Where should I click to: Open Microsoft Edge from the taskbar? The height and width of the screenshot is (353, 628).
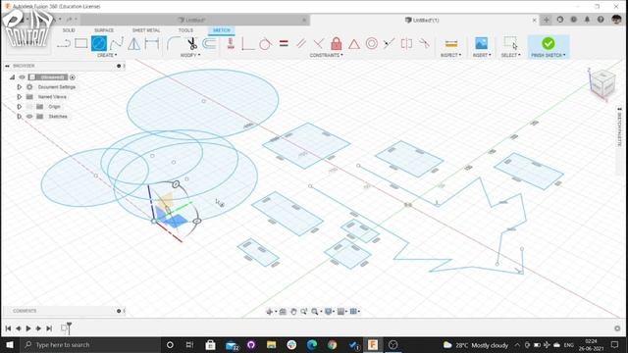tap(312, 344)
